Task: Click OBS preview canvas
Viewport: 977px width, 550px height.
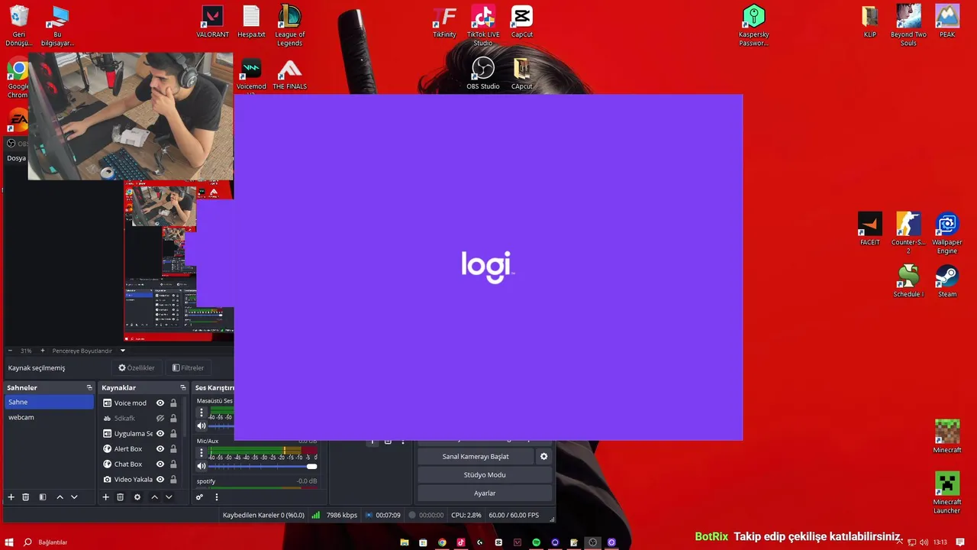Action: coord(179,260)
